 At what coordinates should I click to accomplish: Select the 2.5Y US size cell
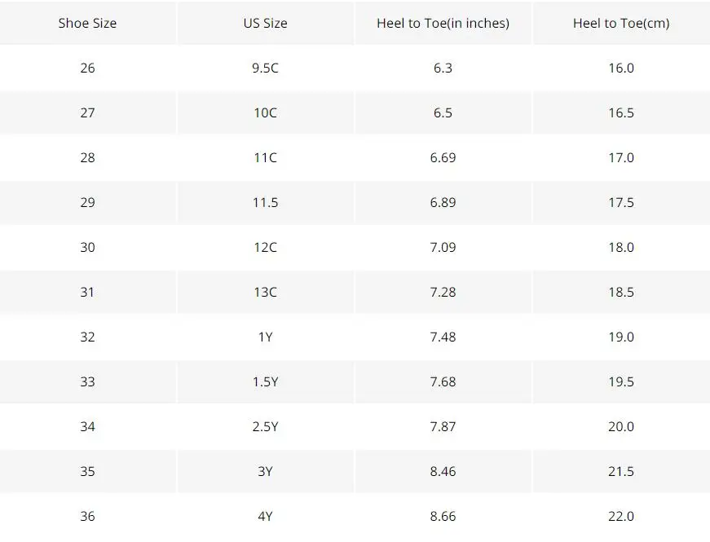(266, 426)
